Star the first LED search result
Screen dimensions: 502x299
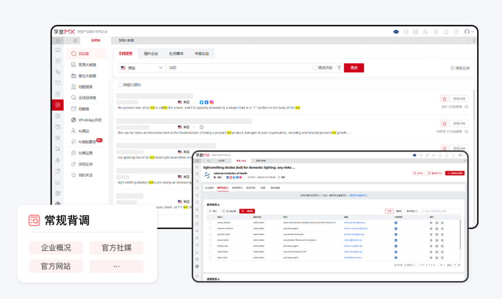[444, 99]
